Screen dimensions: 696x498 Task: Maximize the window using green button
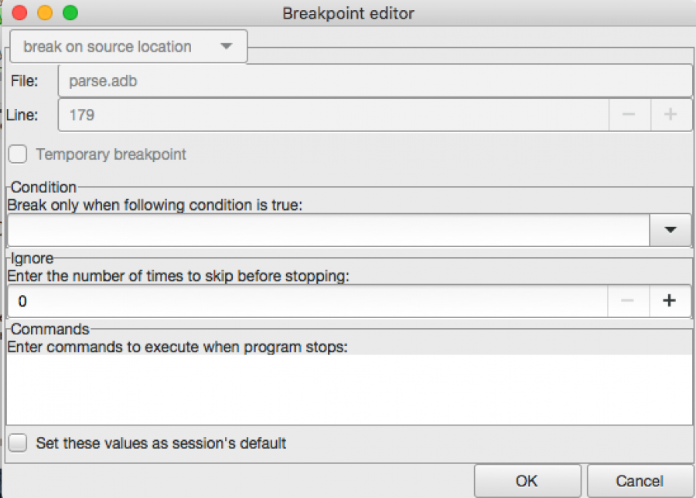click(70, 13)
